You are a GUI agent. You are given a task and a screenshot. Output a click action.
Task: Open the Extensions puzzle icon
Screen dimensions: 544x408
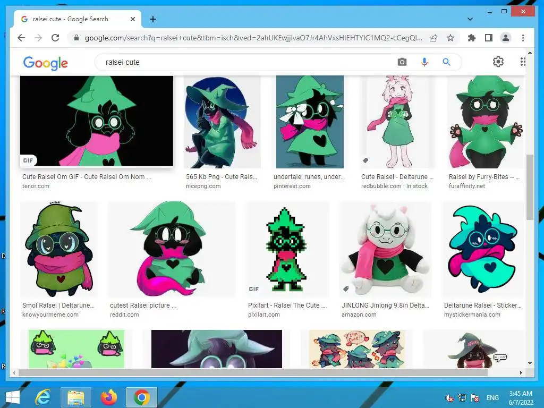tap(472, 38)
